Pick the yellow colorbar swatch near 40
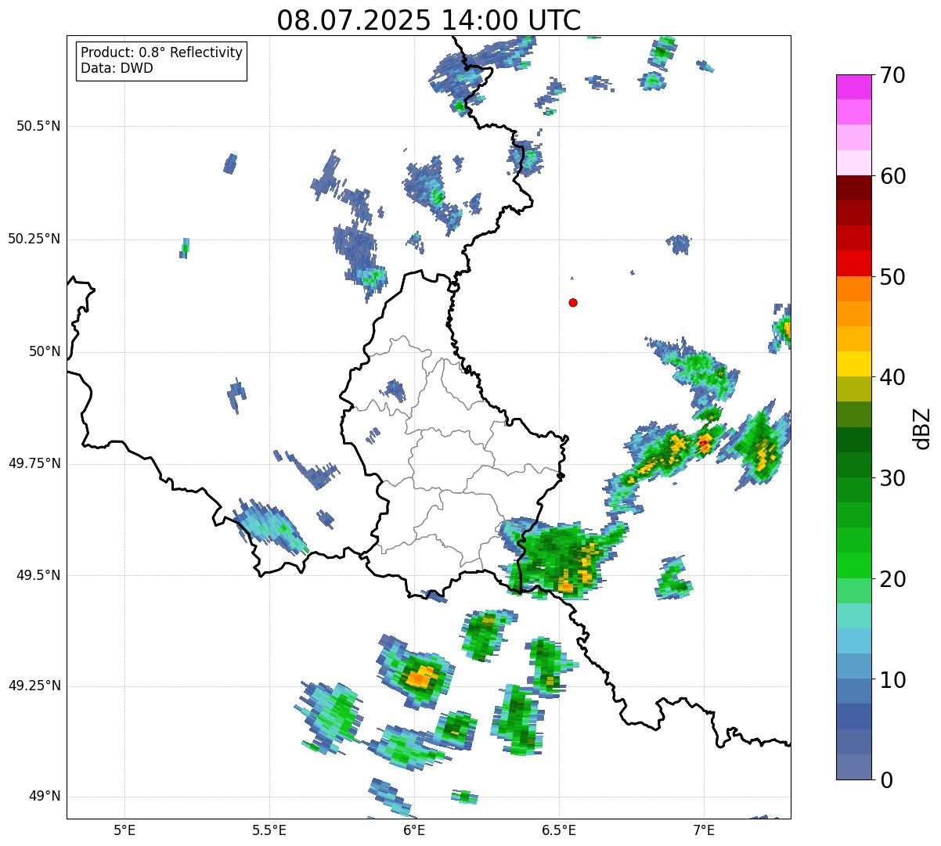 pyautogui.click(x=854, y=364)
